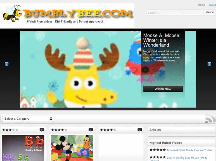Click the Highest Rated Videos heading
This screenshot has width=216, height=161.
[165, 143]
